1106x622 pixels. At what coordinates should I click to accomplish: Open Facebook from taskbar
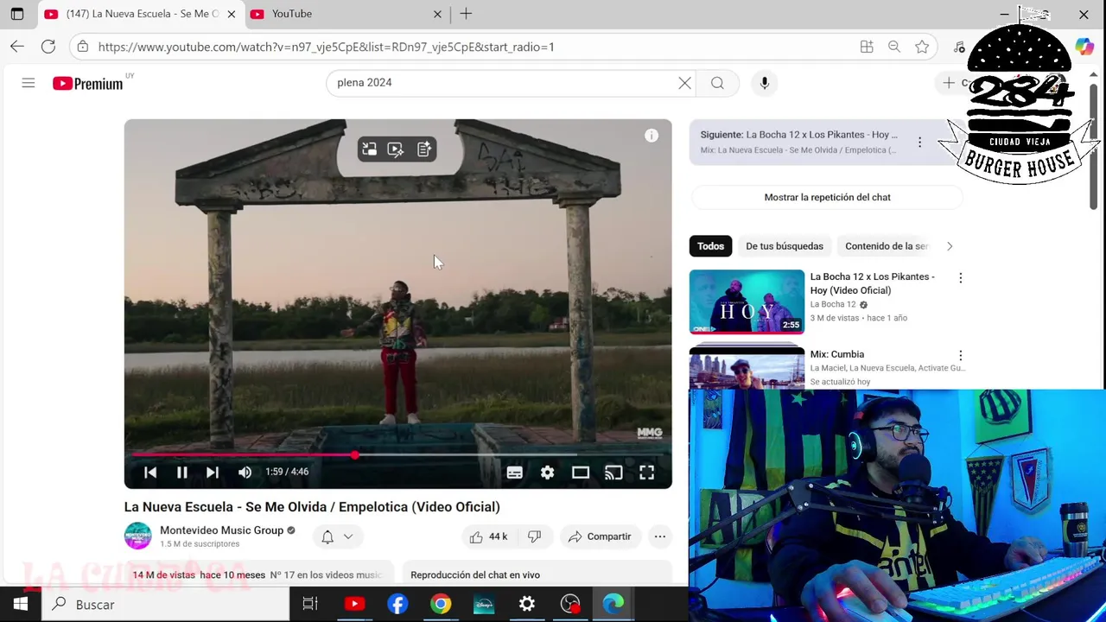point(397,605)
